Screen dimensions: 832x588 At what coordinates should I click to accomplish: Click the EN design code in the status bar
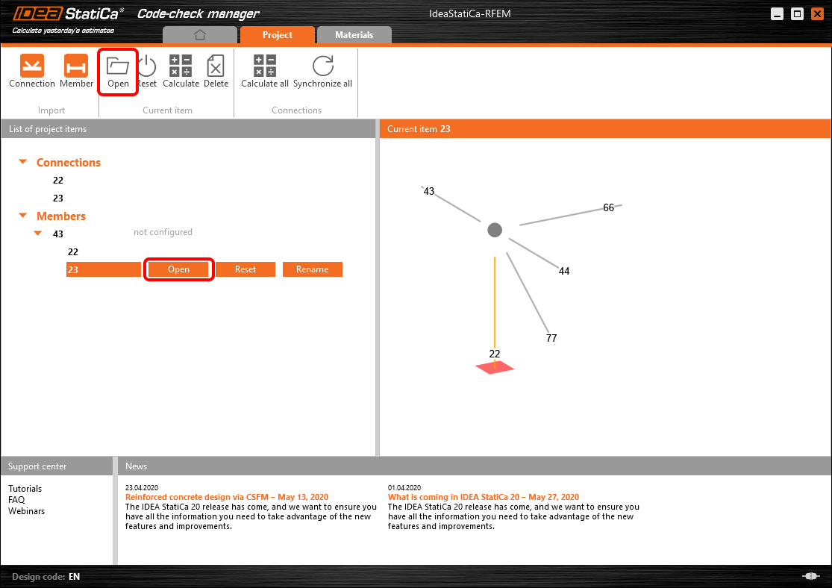click(x=74, y=576)
